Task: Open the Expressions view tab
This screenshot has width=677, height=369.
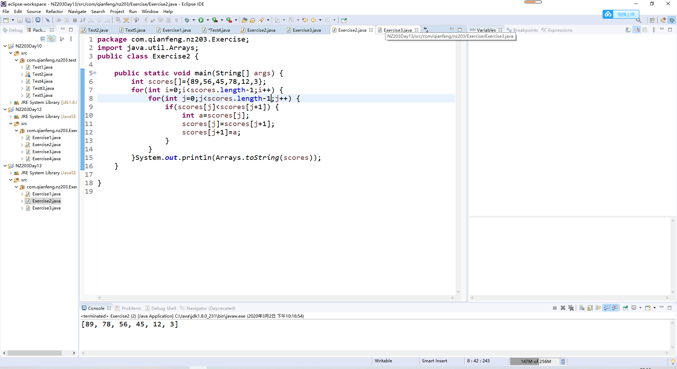Action: pyautogui.click(x=557, y=30)
